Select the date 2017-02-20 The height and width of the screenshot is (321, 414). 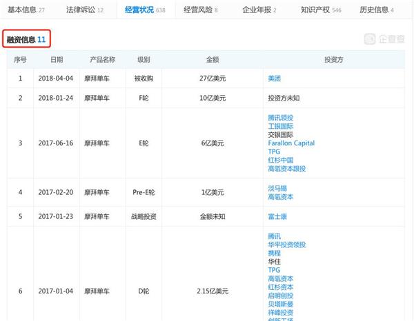pyautogui.click(x=56, y=192)
